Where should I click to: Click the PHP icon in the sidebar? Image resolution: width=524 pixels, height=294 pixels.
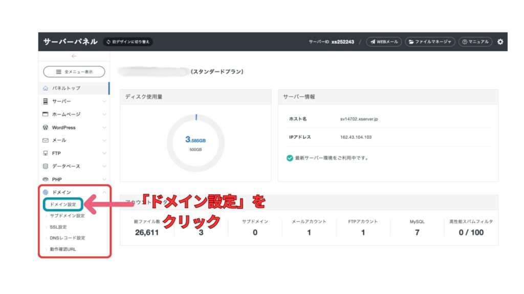click(x=46, y=179)
